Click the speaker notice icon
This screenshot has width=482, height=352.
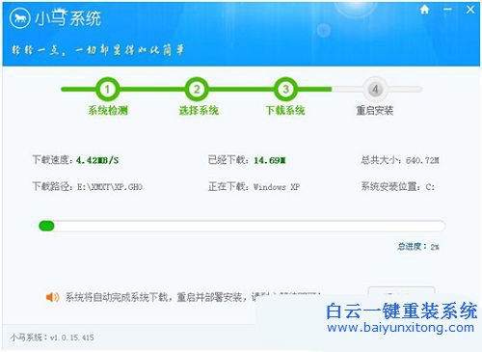pyautogui.click(x=52, y=297)
